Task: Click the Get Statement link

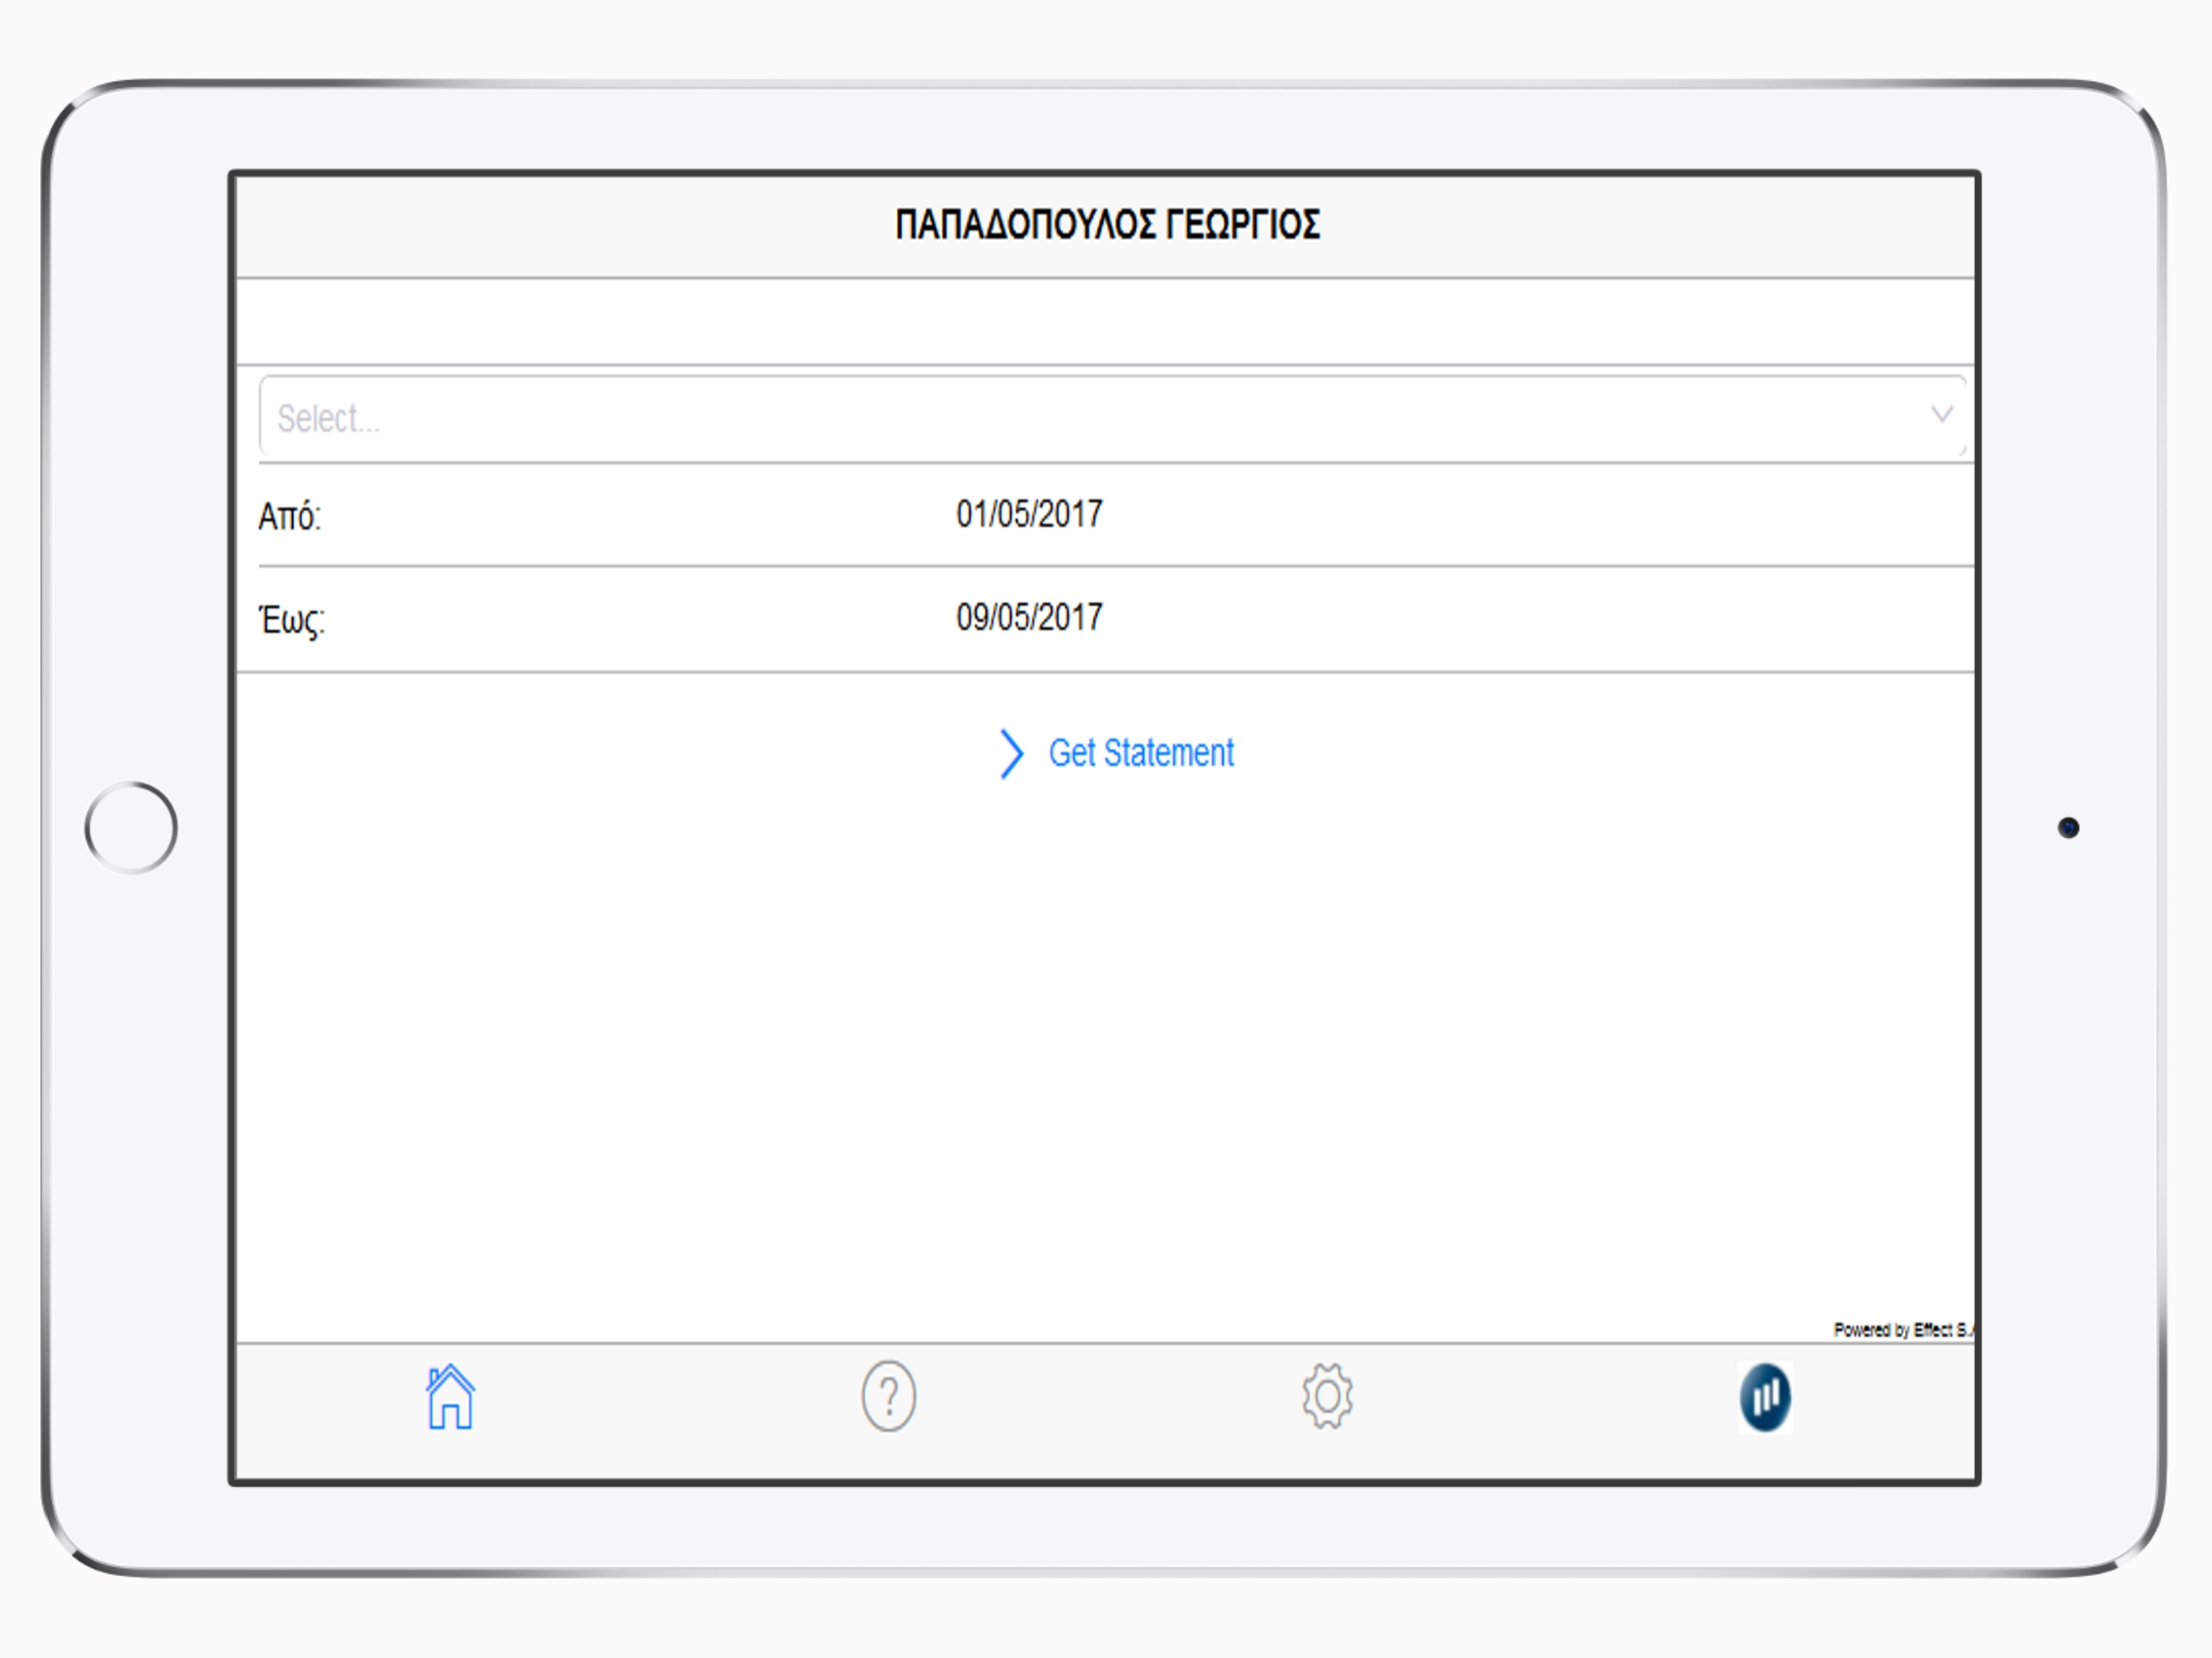Action: point(1140,753)
